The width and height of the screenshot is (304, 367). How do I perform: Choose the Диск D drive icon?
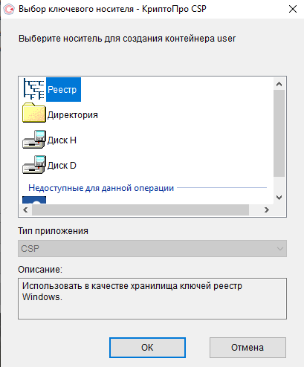[x=34, y=165]
